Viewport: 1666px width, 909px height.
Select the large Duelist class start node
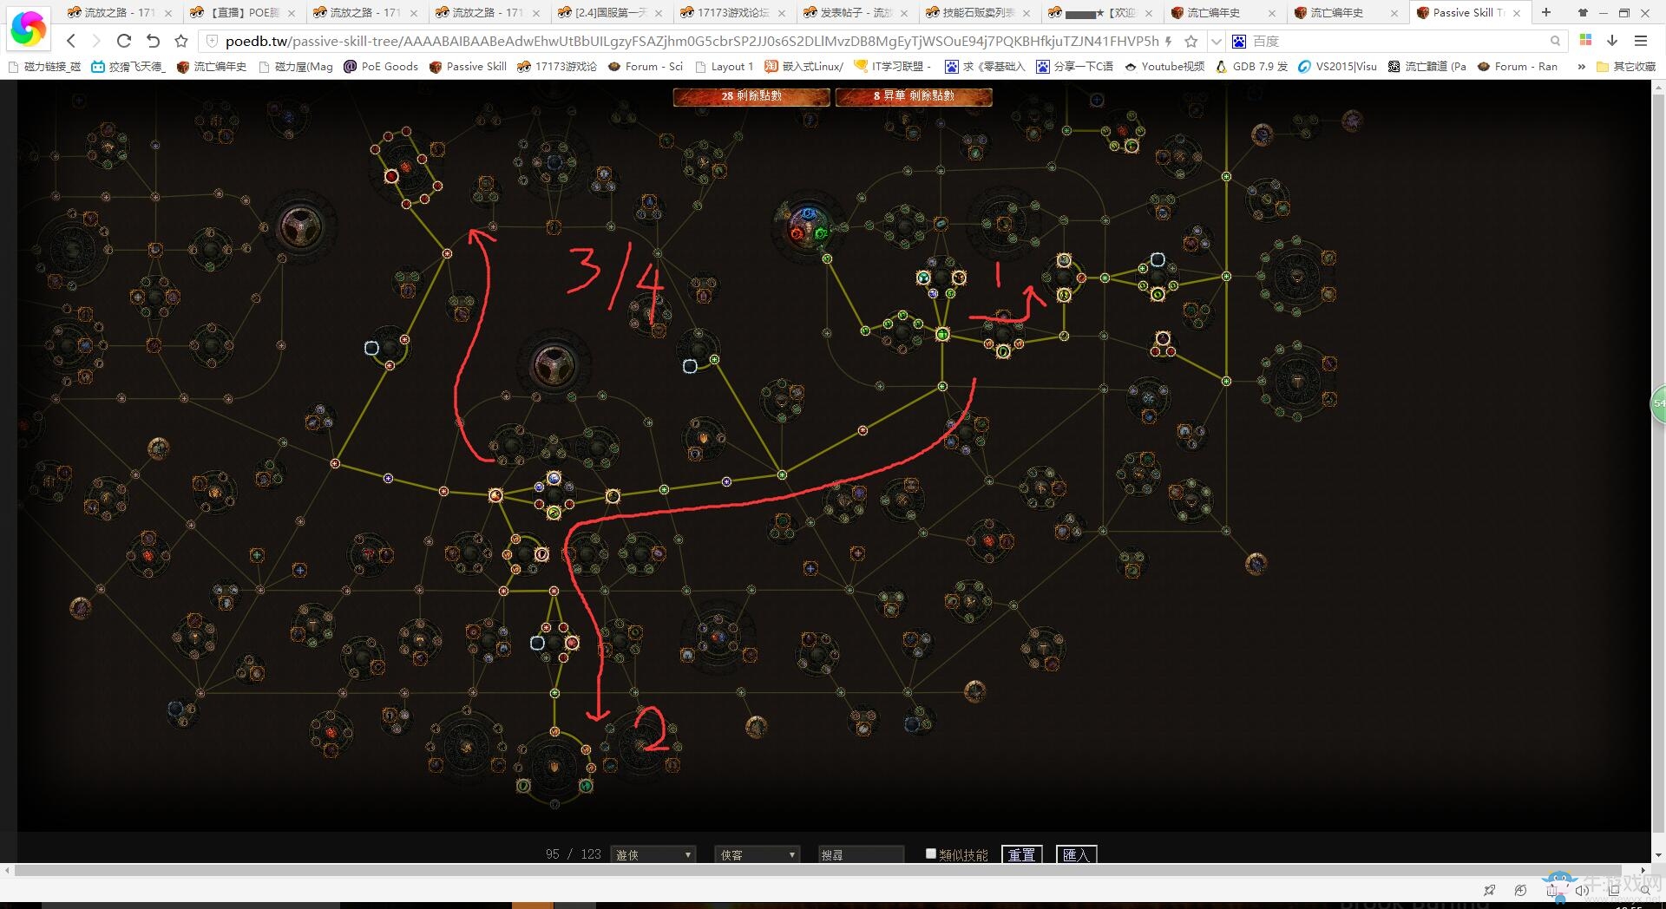tap(299, 227)
